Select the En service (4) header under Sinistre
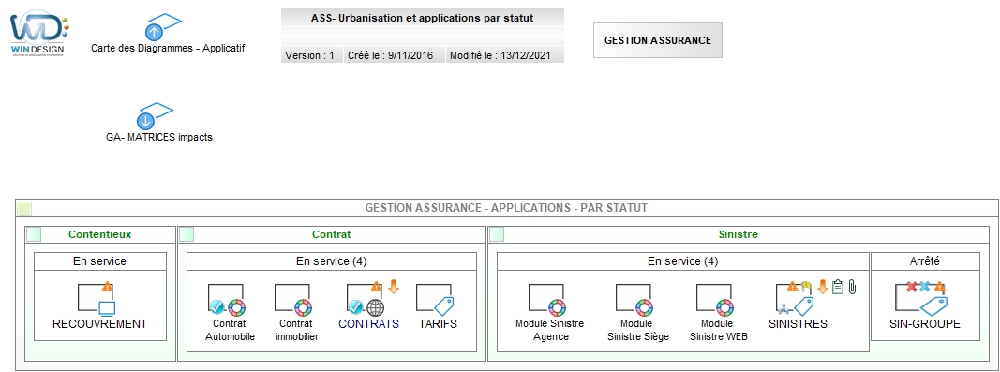 tap(682, 261)
